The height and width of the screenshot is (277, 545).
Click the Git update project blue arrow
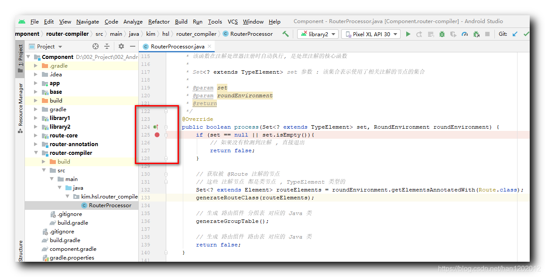pyautogui.click(x=515, y=34)
